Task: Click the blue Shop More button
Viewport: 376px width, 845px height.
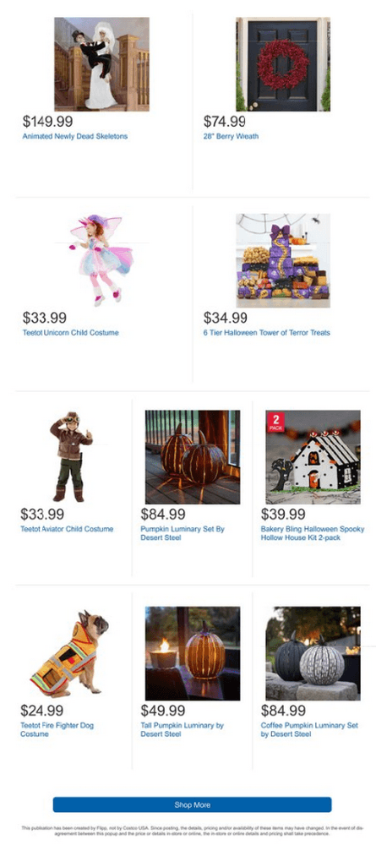Action: (x=193, y=804)
